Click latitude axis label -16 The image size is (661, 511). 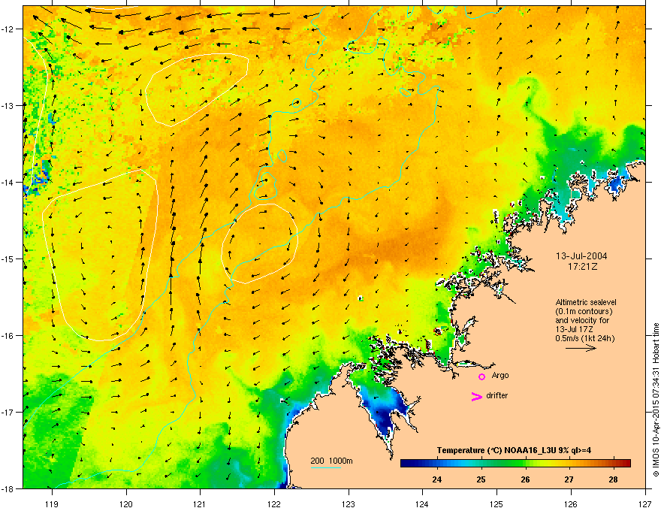[8, 336]
